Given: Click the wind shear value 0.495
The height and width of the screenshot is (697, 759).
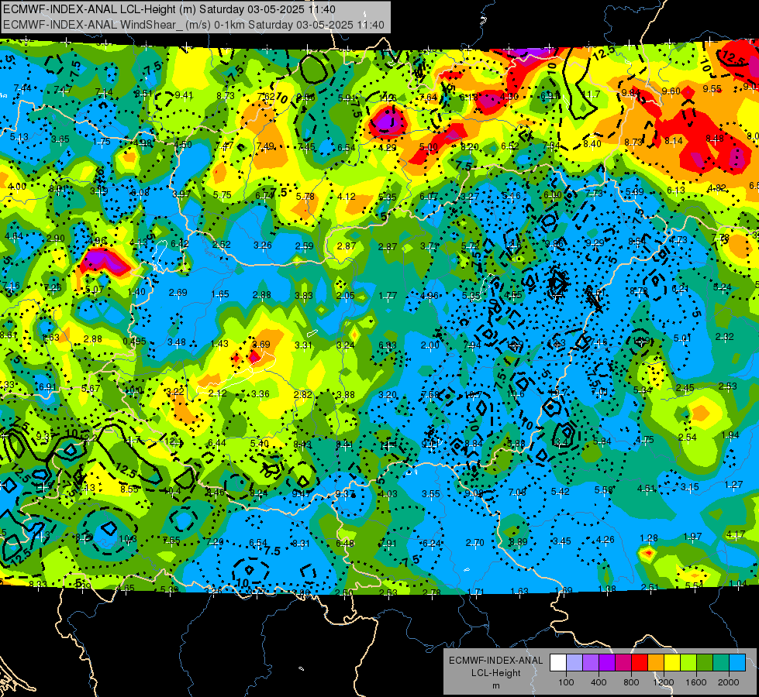Looking at the screenshot, I should tap(135, 341).
